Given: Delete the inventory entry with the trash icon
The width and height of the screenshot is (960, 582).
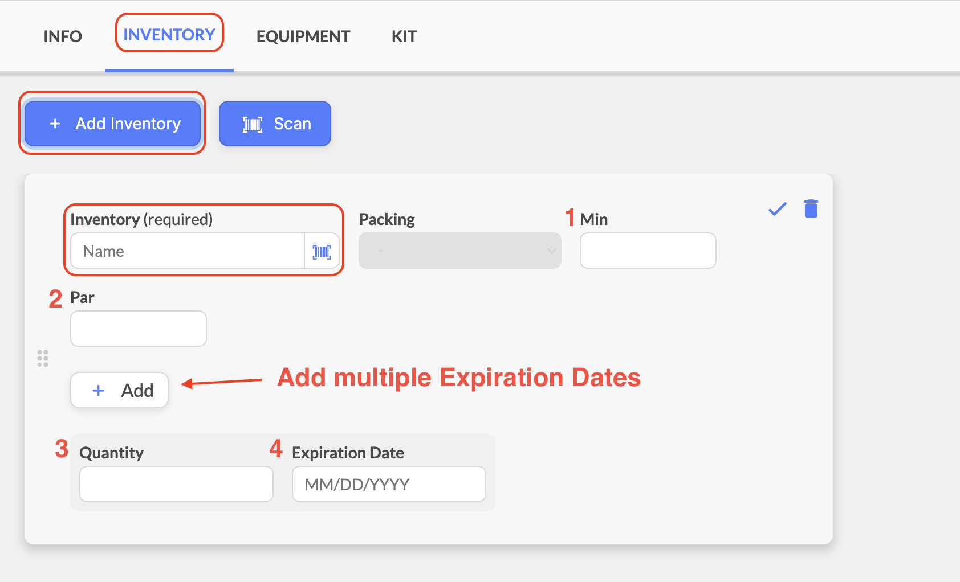Looking at the screenshot, I should (x=811, y=208).
